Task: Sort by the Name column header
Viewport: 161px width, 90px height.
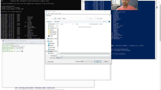Action: pos(62,24)
